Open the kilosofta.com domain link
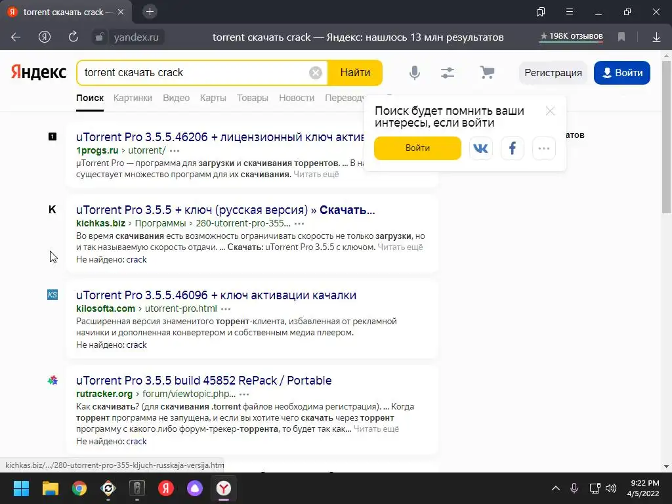The image size is (672, 504). click(106, 308)
